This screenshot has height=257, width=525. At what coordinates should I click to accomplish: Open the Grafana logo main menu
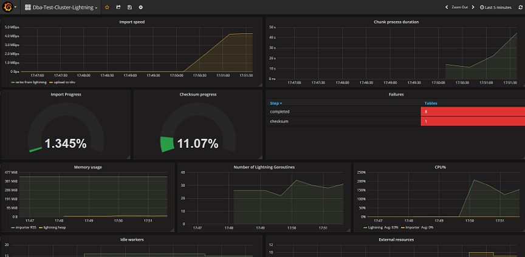[9, 7]
